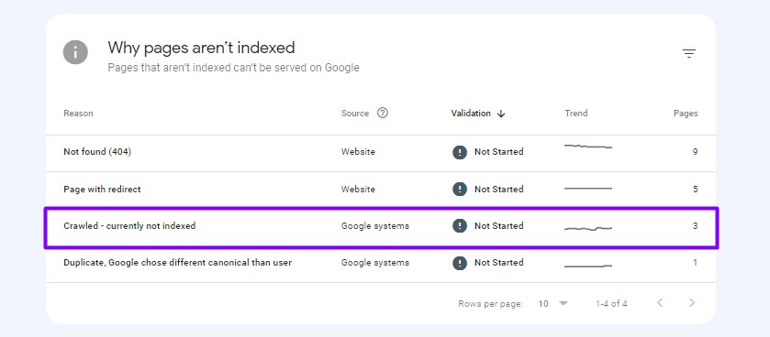Click Google systems in Duplicate canonical row

click(x=375, y=263)
